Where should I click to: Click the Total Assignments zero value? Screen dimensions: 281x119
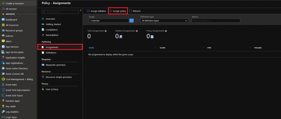(x=89, y=36)
